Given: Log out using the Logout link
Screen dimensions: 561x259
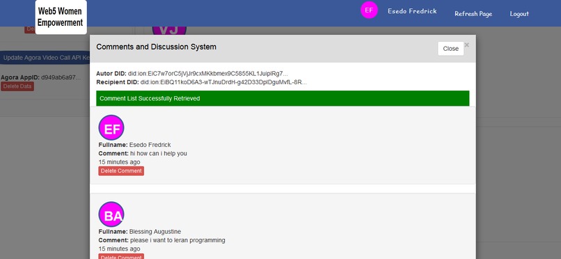Looking at the screenshot, I should [x=519, y=14].
